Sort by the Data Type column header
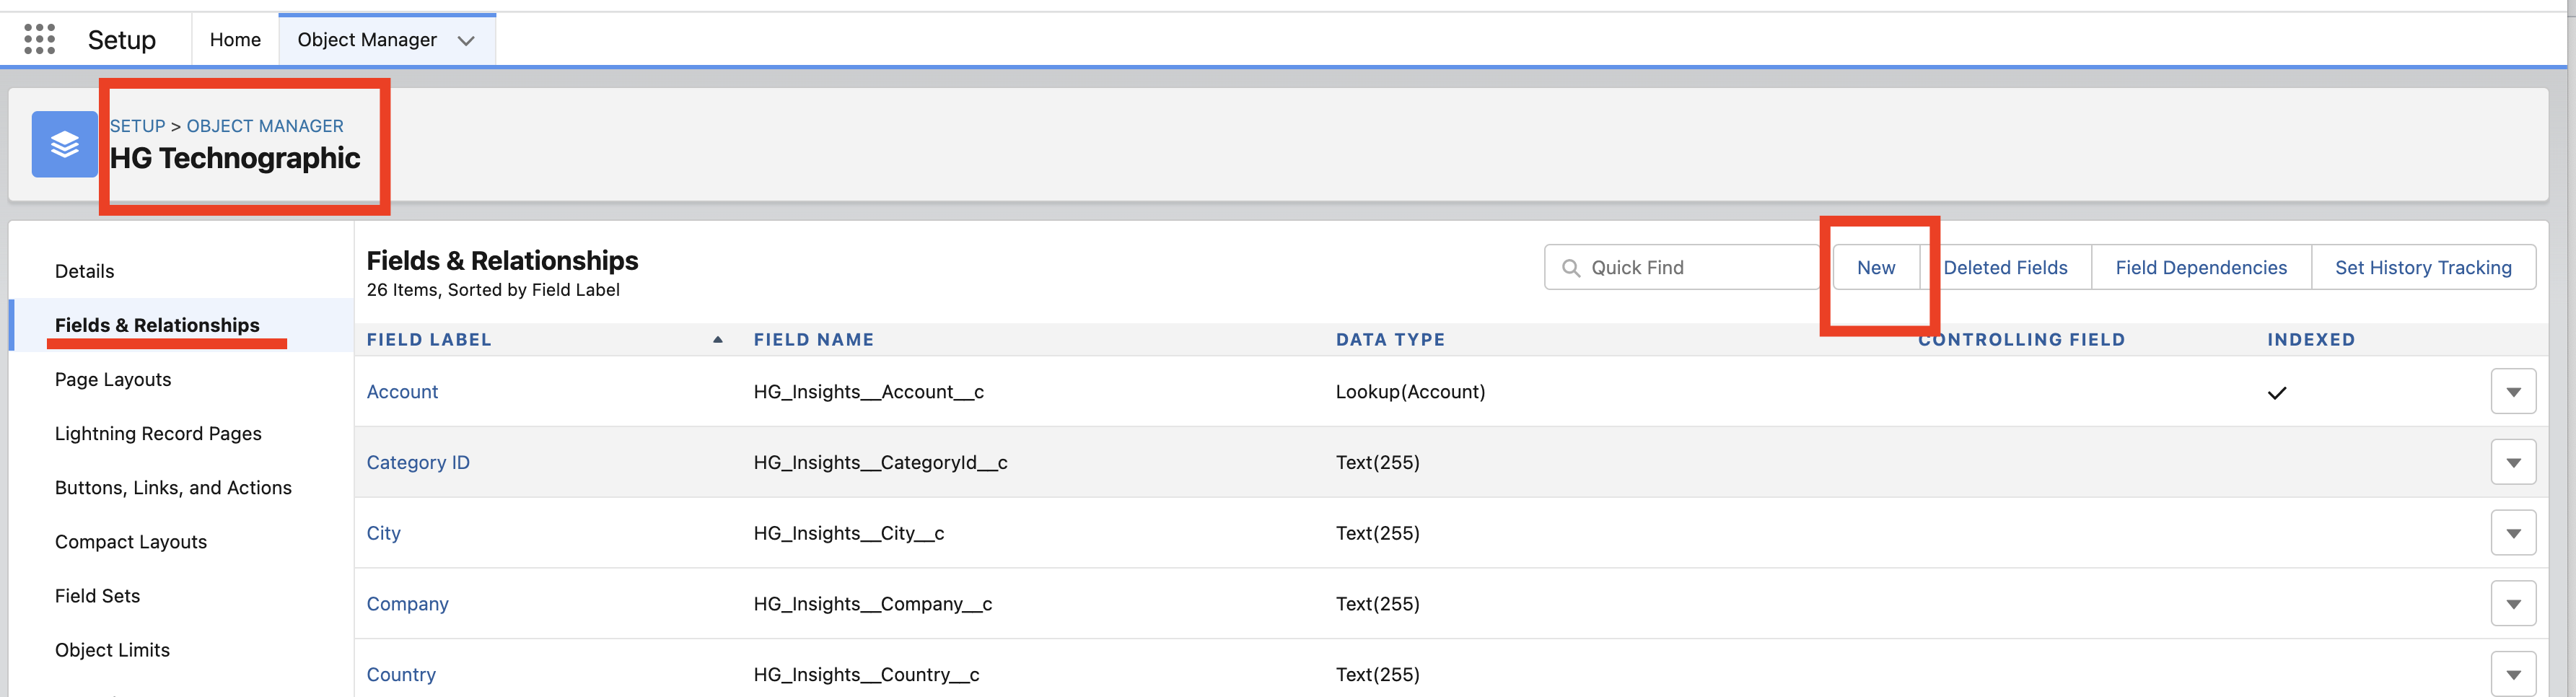The height and width of the screenshot is (697, 2576). (x=1390, y=340)
